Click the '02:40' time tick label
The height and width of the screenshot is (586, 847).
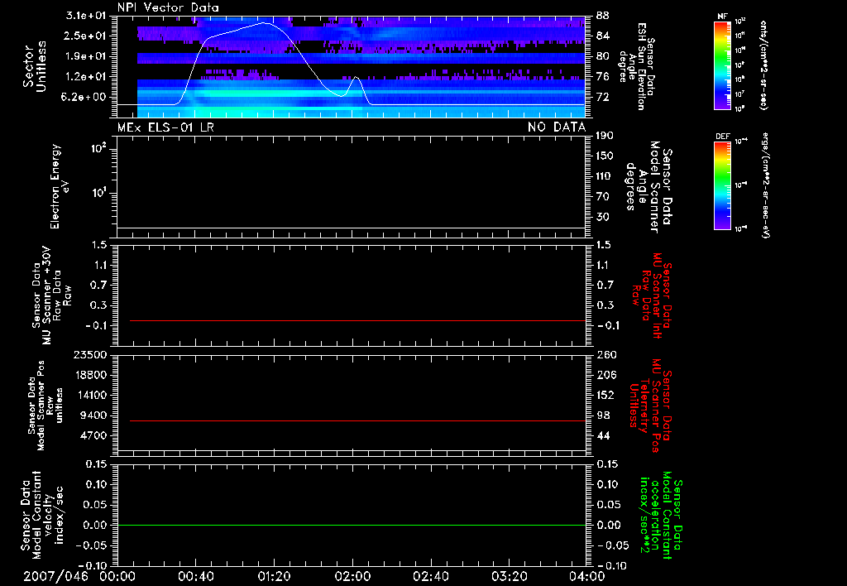point(430,576)
